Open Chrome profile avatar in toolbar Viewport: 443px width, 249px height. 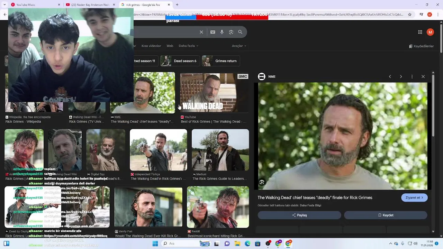tap(430, 15)
